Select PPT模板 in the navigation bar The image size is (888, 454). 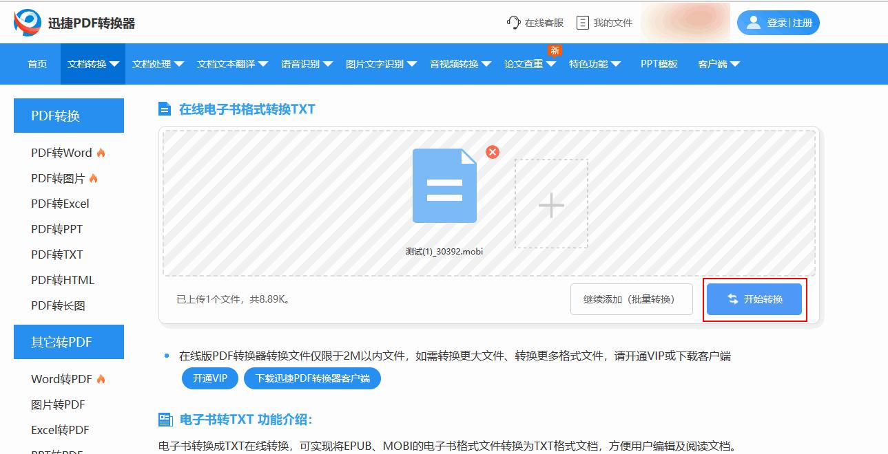pyautogui.click(x=659, y=63)
